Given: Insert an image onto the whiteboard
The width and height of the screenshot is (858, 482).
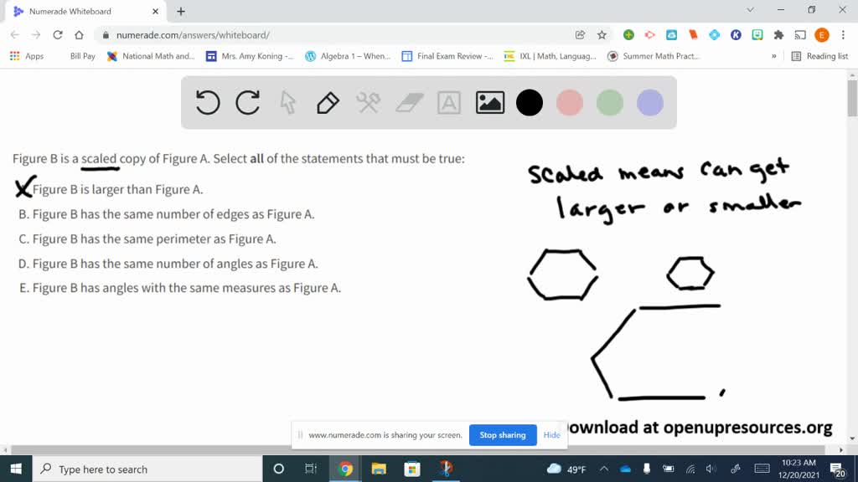Looking at the screenshot, I should click(489, 102).
